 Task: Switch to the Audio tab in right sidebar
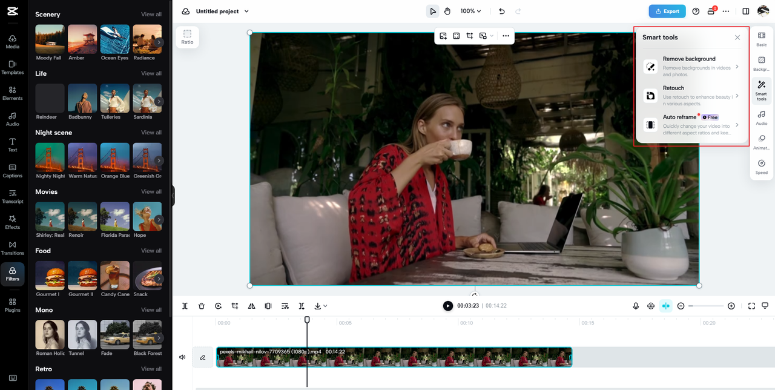click(x=762, y=117)
